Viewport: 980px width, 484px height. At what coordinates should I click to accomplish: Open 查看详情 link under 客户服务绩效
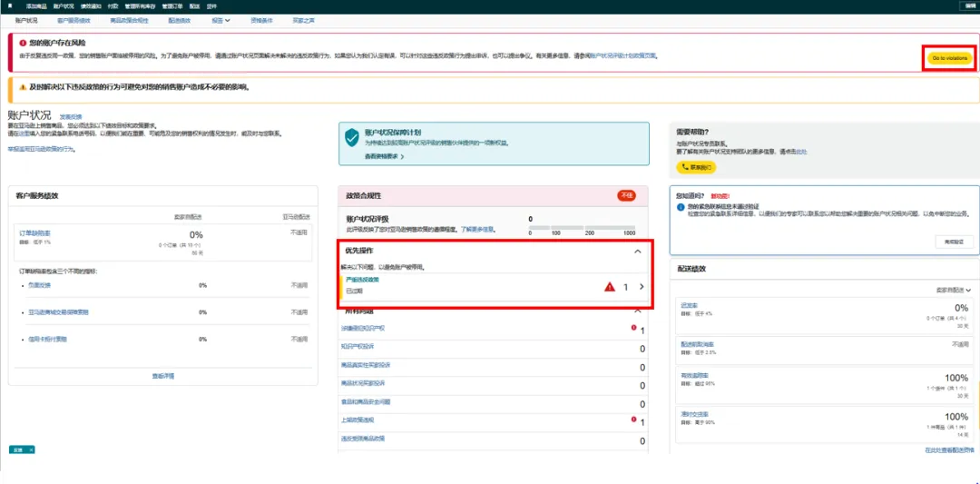pyautogui.click(x=163, y=374)
